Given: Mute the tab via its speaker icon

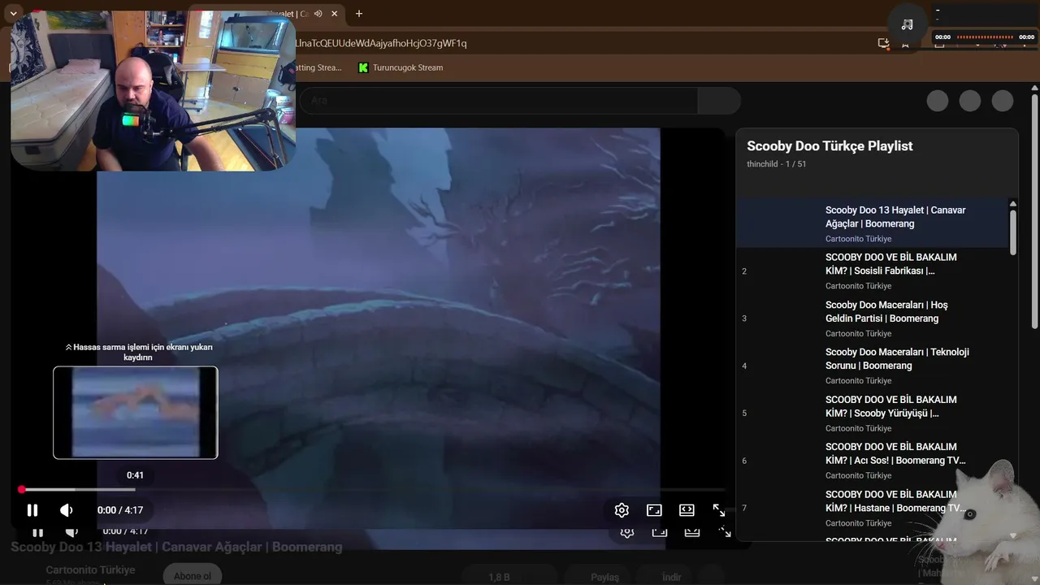Looking at the screenshot, I should click(x=318, y=14).
